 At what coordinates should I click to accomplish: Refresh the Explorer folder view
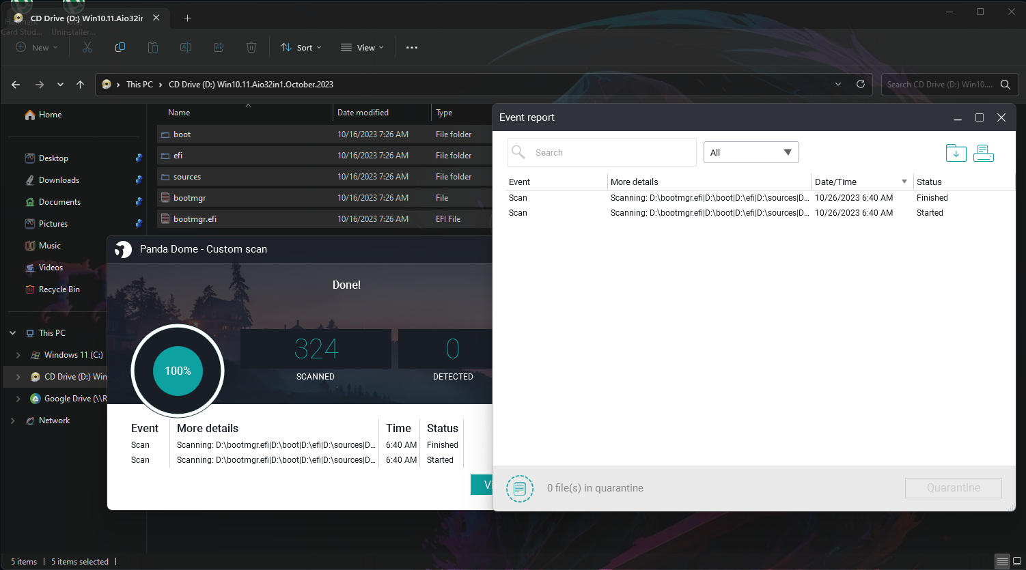click(x=861, y=84)
